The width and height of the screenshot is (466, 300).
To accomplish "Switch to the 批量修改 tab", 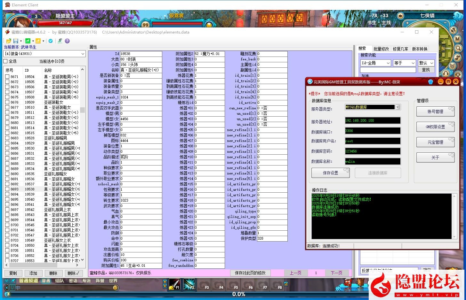I will [381, 49].
